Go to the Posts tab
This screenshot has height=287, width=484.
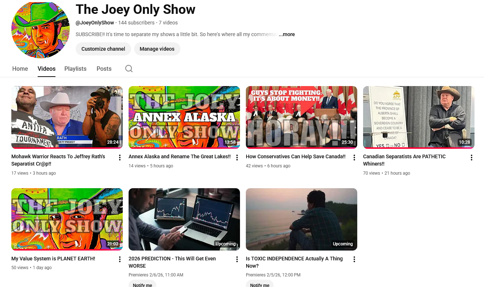click(104, 69)
